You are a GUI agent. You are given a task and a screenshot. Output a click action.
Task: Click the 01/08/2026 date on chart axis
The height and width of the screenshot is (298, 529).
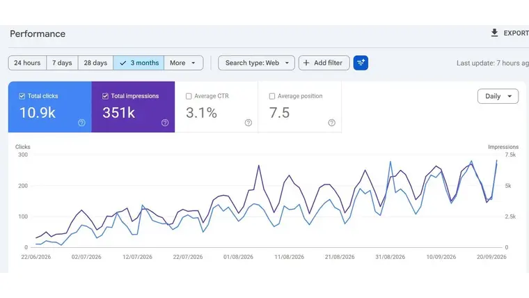[238, 257]
